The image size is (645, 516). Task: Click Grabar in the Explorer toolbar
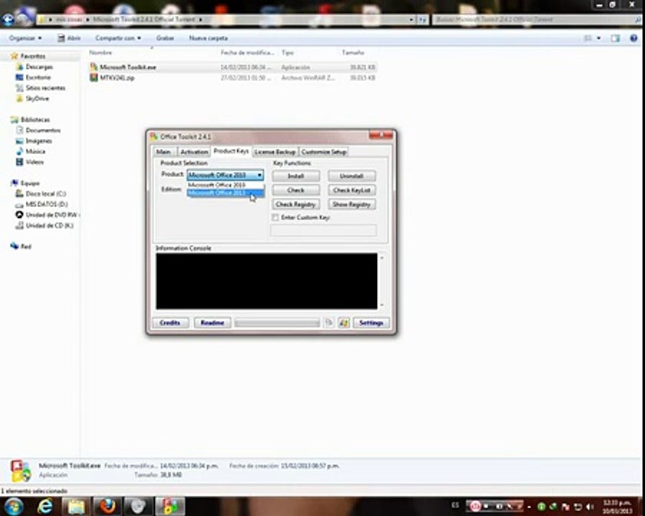[165, 38]
